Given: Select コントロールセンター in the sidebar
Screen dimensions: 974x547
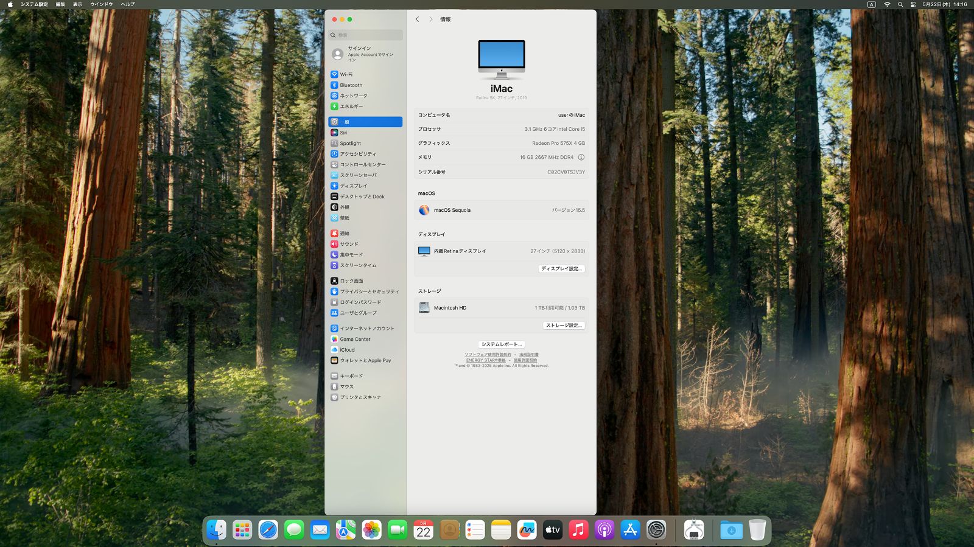Looking at the screenshot, I should pos(365,164).
